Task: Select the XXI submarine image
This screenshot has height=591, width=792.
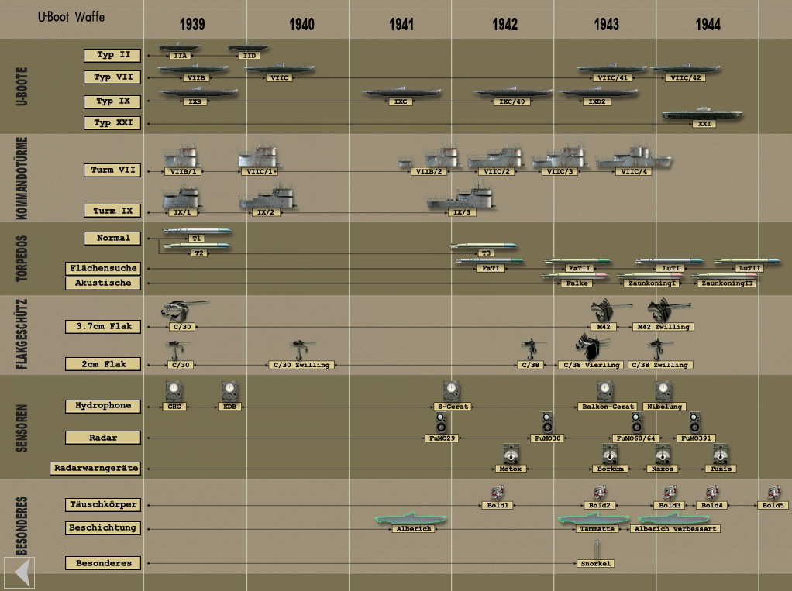Action: (702, 114)
